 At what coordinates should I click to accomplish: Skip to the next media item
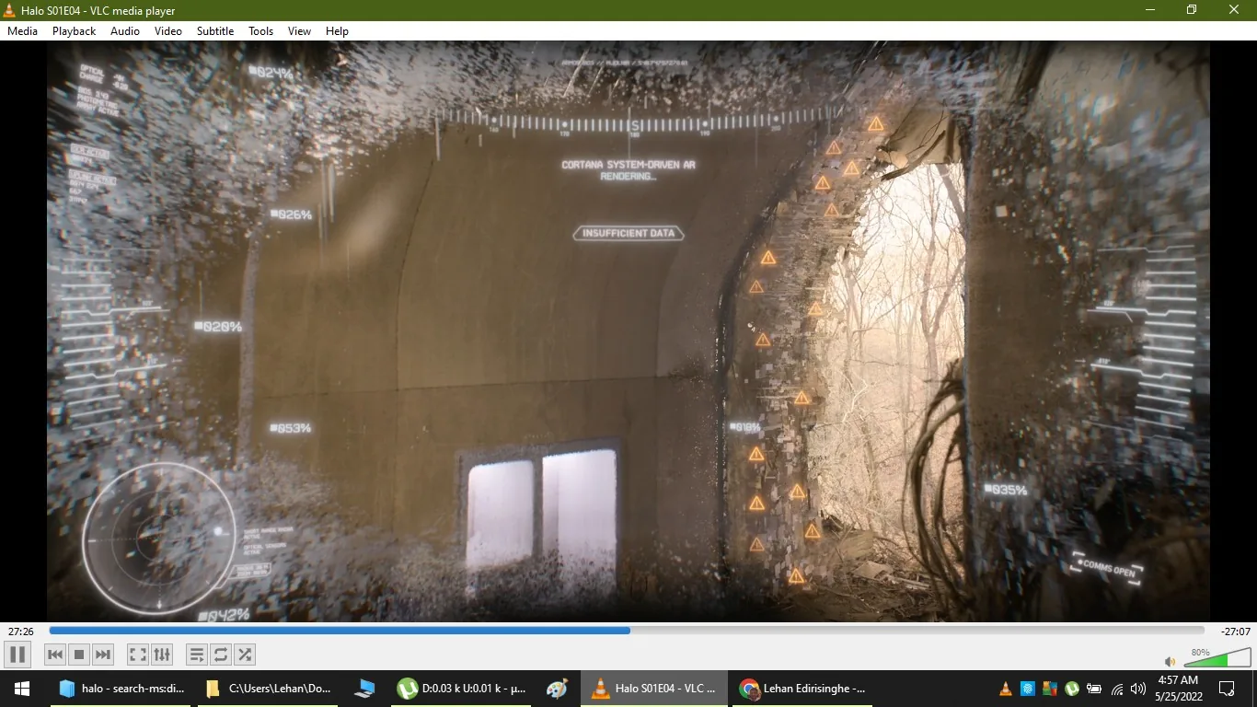pyautogui.click(x=103, y=655)
